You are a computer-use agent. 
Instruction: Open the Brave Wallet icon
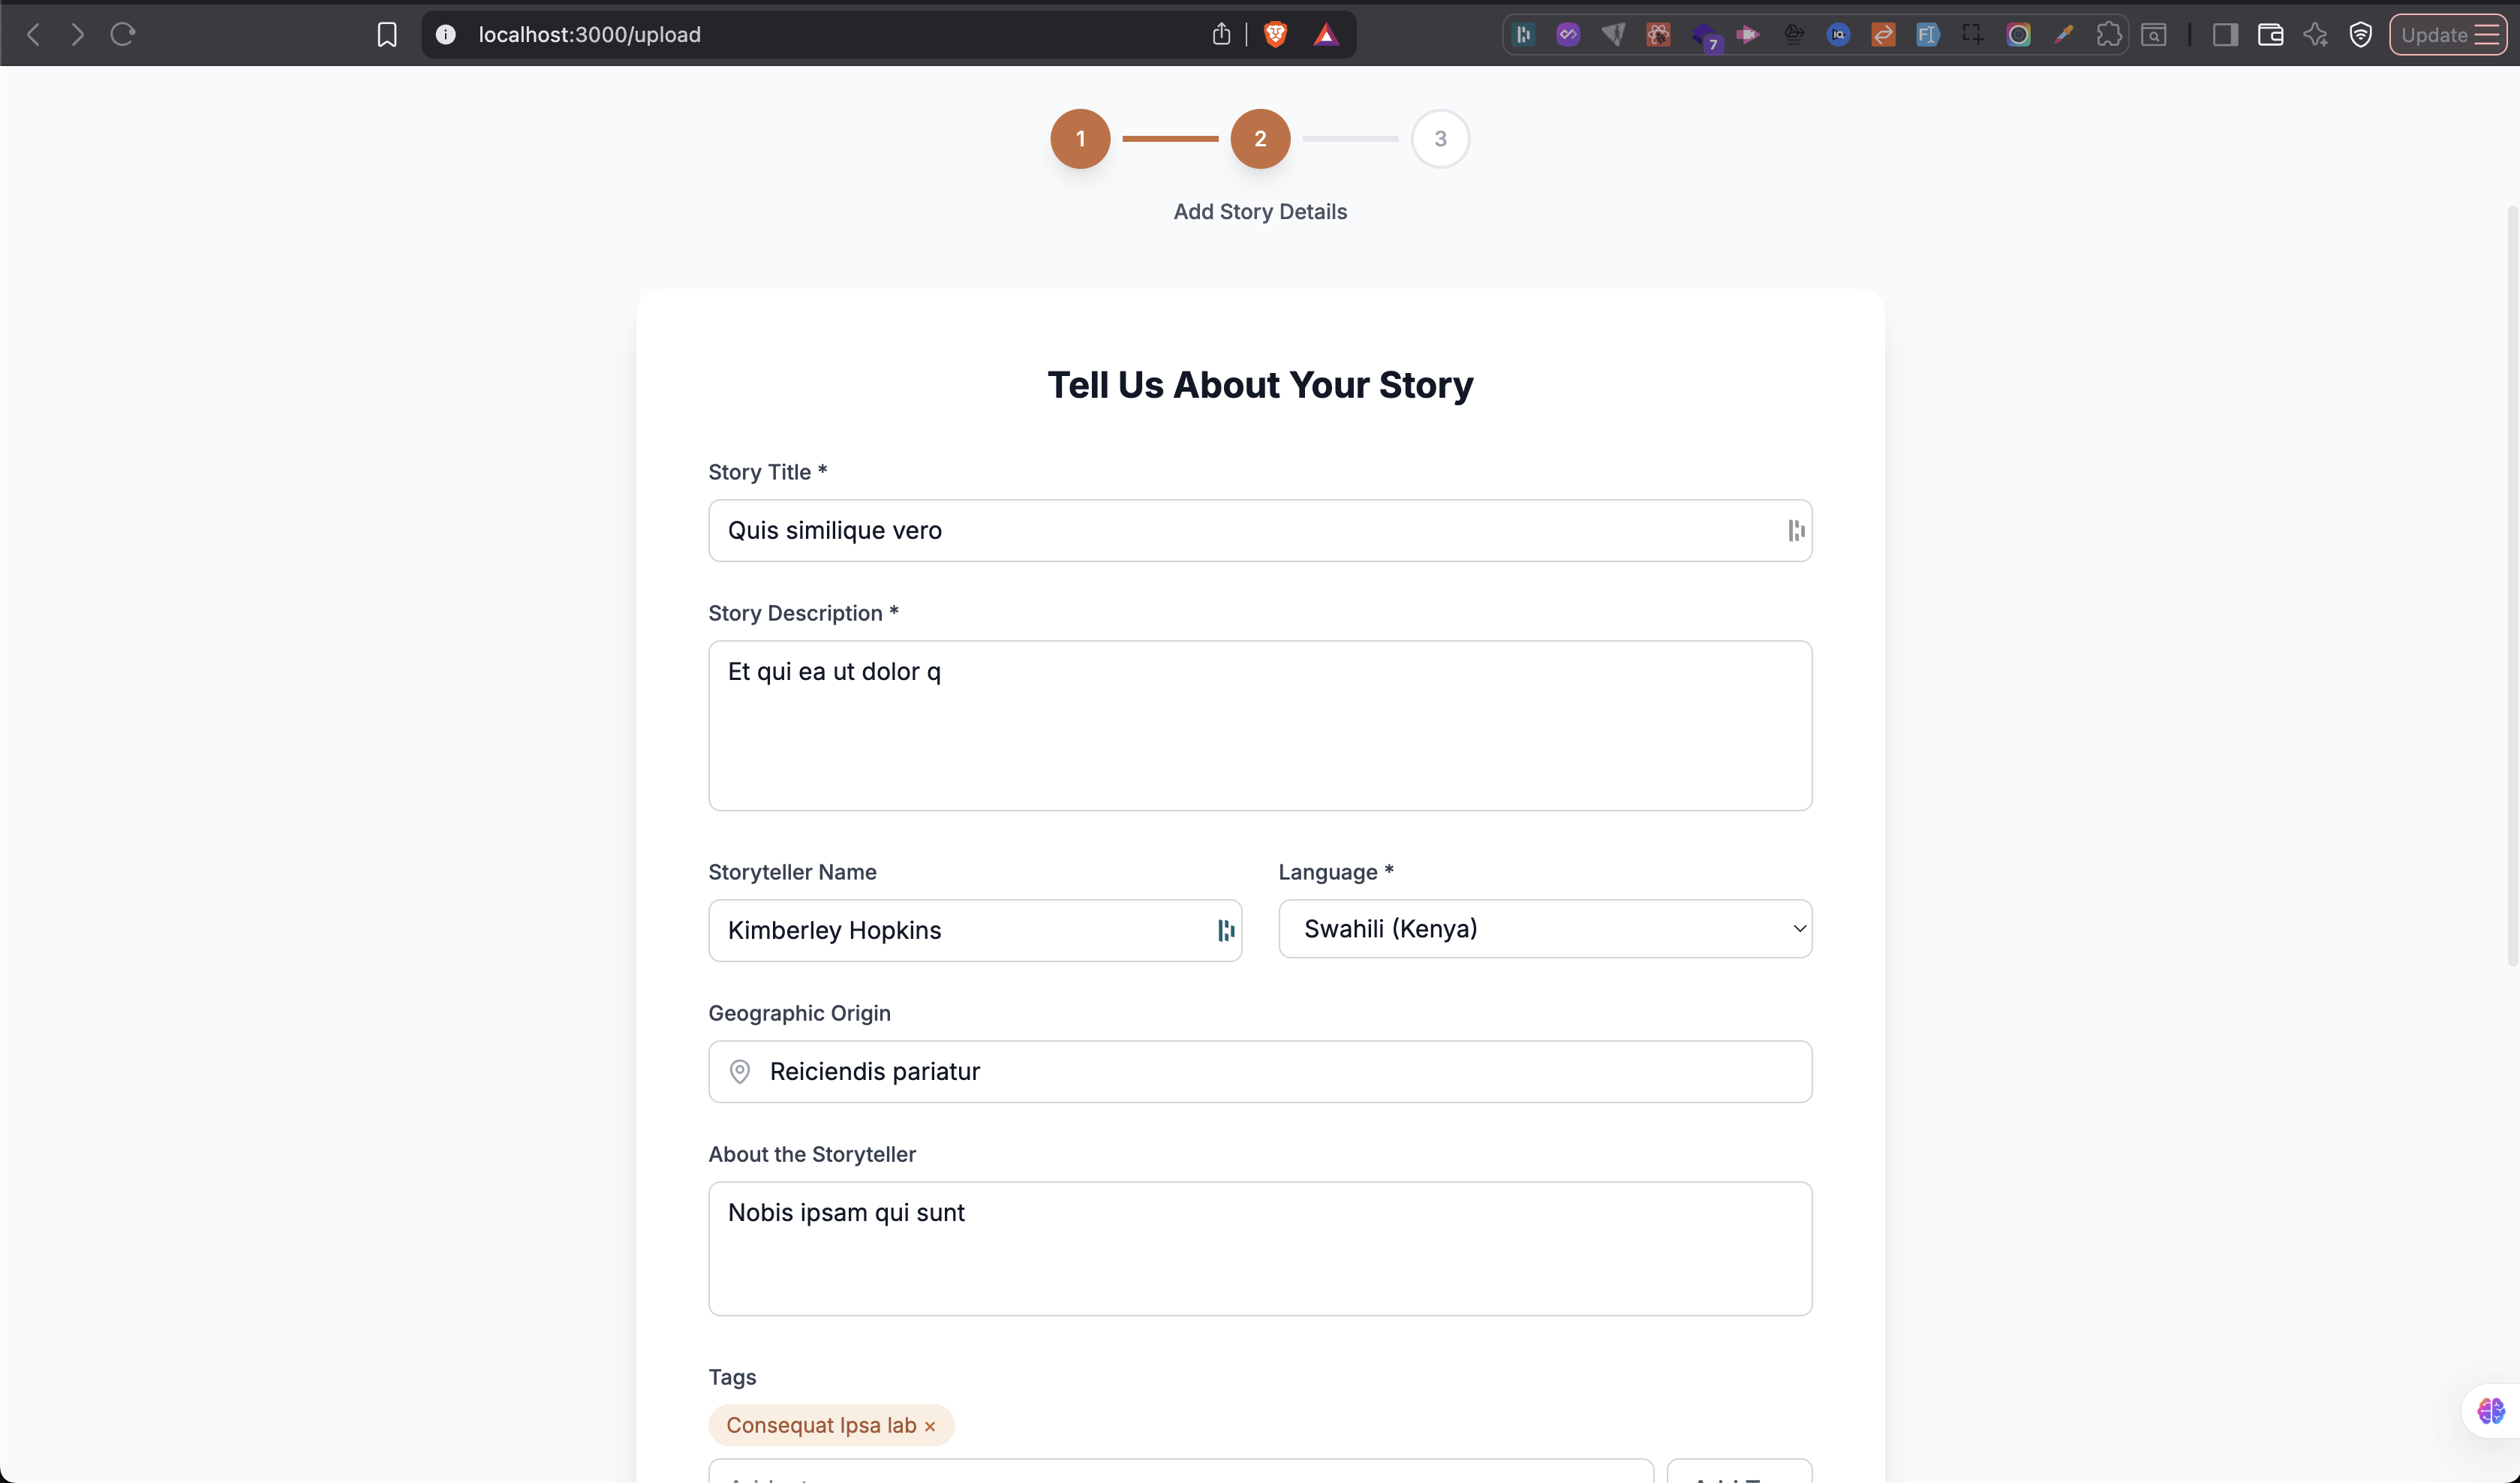2270,35
